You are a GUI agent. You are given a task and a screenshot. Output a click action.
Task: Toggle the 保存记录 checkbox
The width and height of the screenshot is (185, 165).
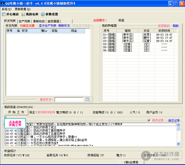[149, 120]
